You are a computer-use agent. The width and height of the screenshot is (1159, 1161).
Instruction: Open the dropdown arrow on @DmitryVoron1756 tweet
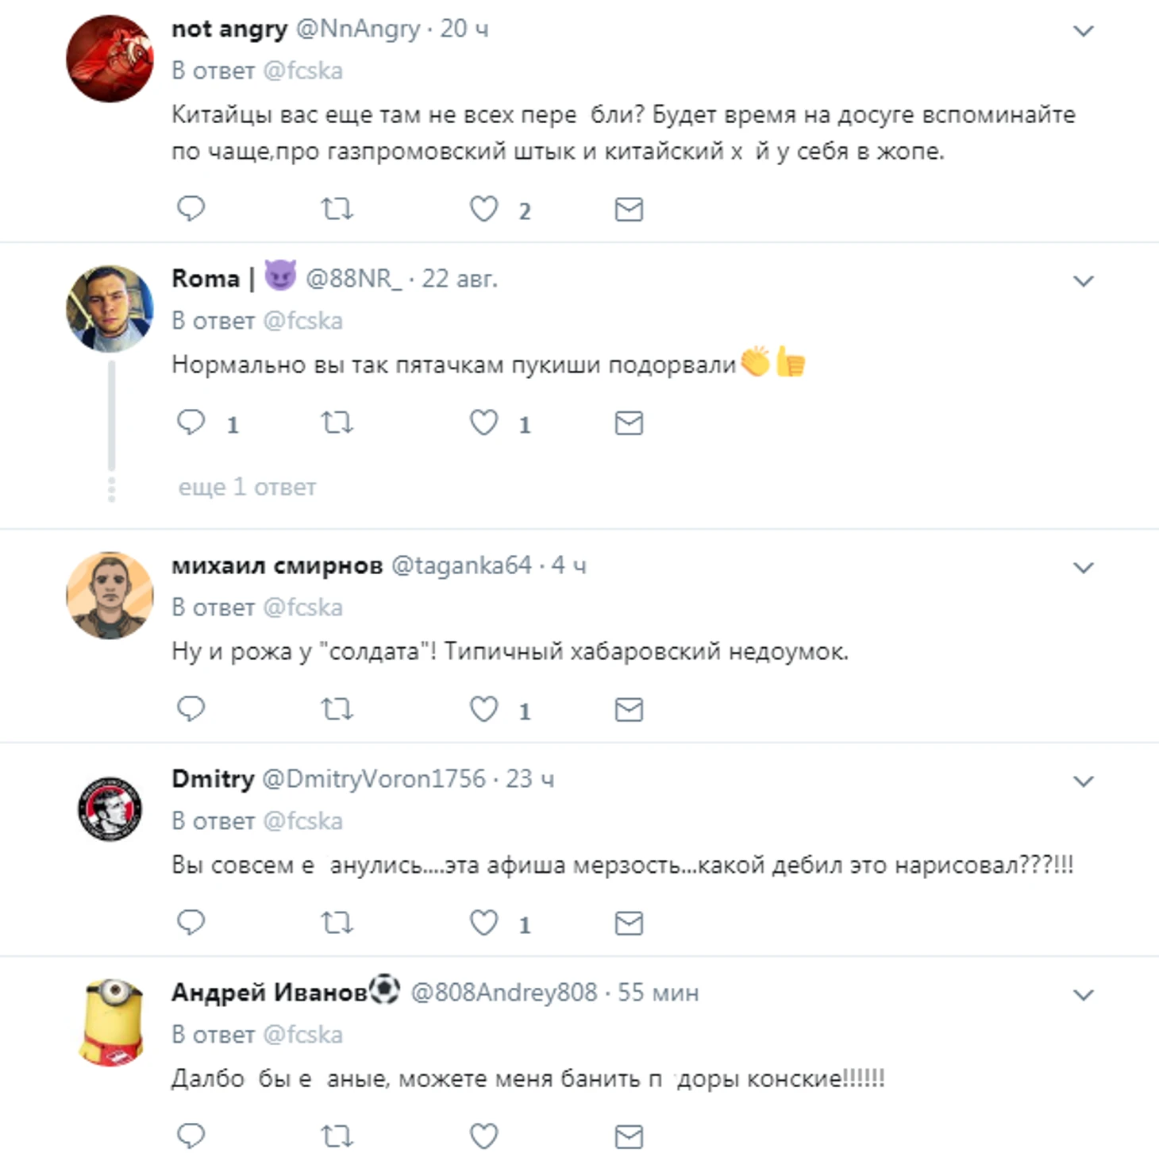1083,781
